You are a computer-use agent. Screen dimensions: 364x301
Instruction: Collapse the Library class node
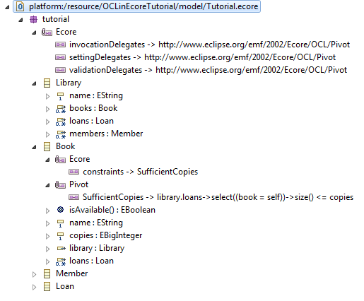34,83
